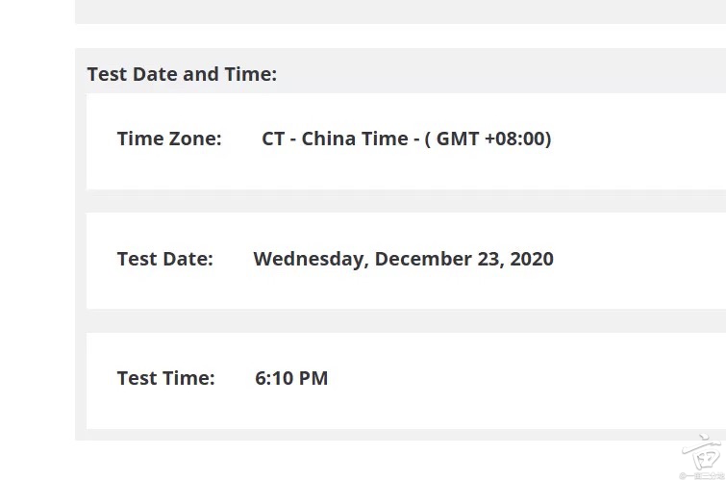Click the word "Test" in the Test Date label
Viewport: 726px width, 480px height.
(x=136, y=259)
